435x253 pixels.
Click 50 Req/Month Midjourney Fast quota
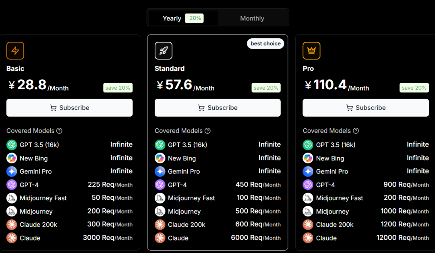112,198
